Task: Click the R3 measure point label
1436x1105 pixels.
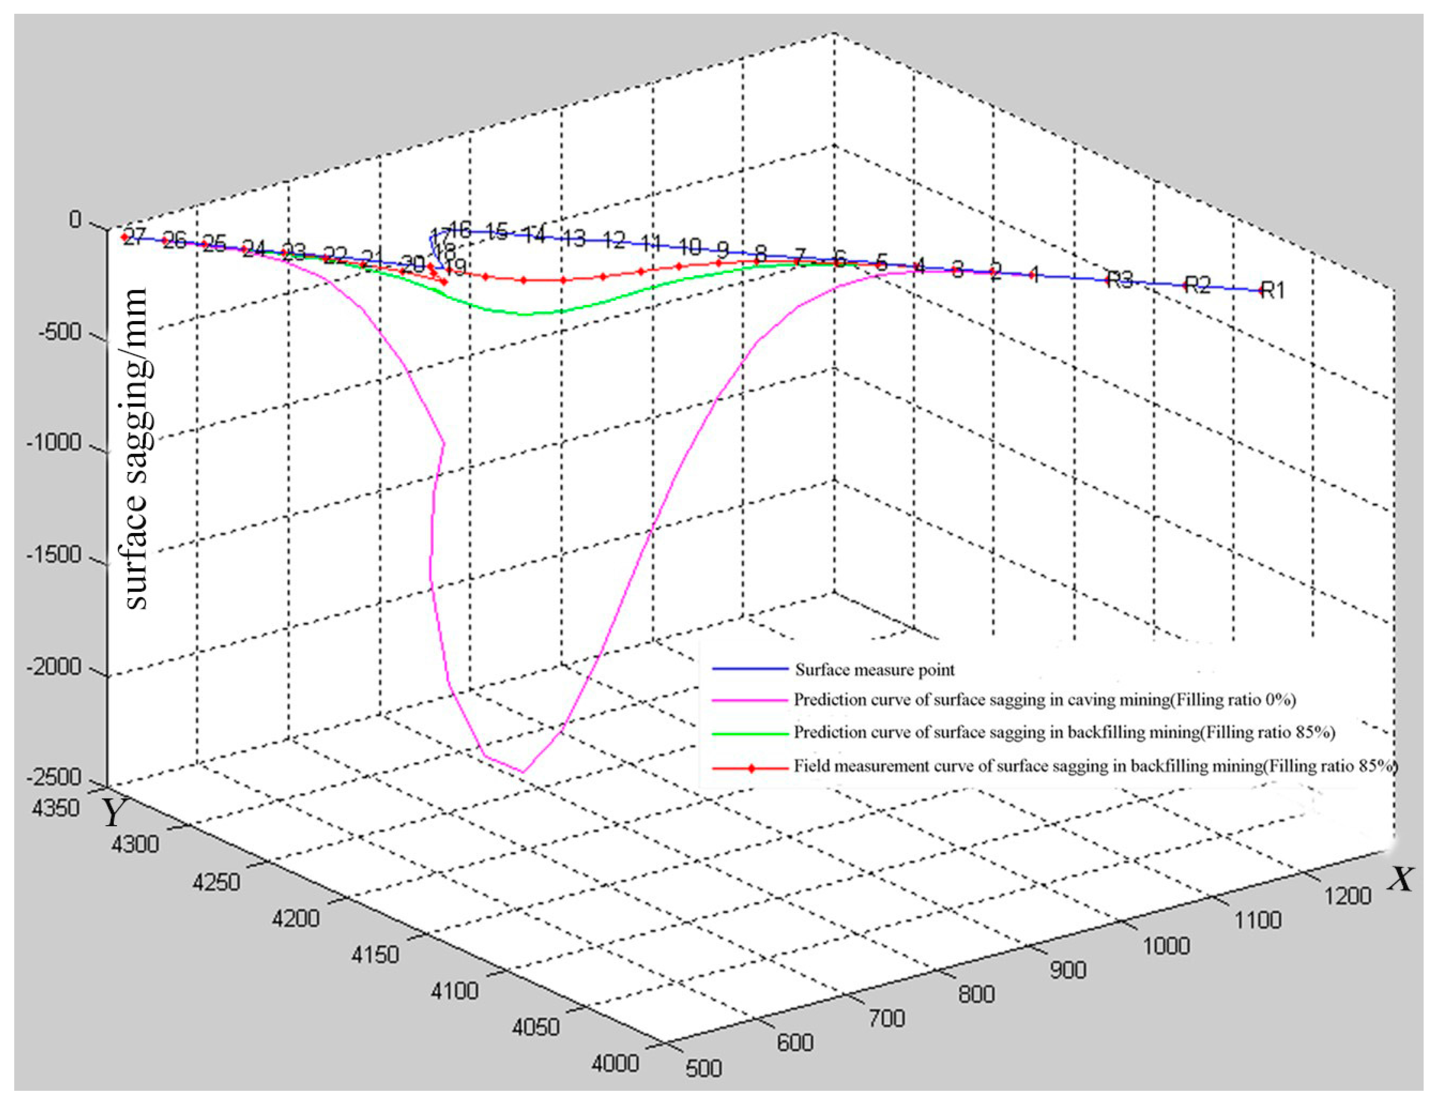Action: coord(1120,279)
